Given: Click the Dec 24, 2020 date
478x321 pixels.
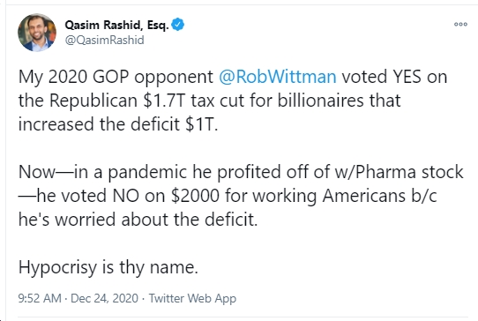Looking at the screenshot, I should pos(104,298).
